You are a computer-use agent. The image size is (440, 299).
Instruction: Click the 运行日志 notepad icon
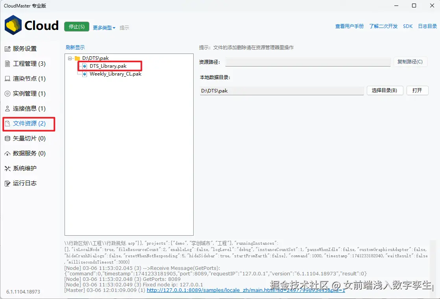7,183
